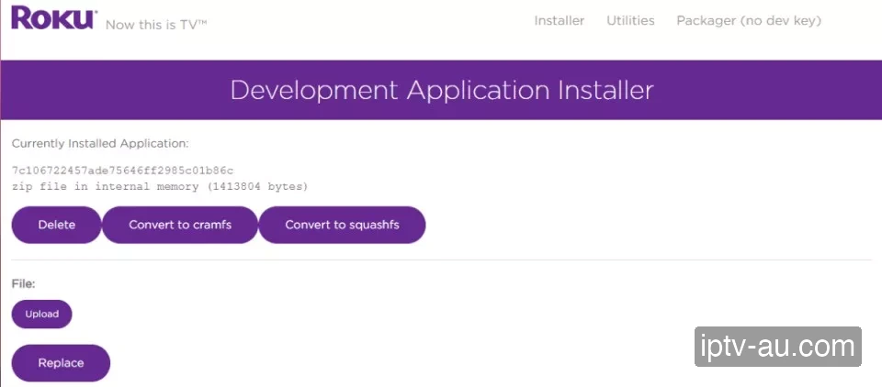Click Convert to squashfs button
Image resolution: width=882 pixels, height=387 pixels.
pyautogui.click(x=342, y=225)
